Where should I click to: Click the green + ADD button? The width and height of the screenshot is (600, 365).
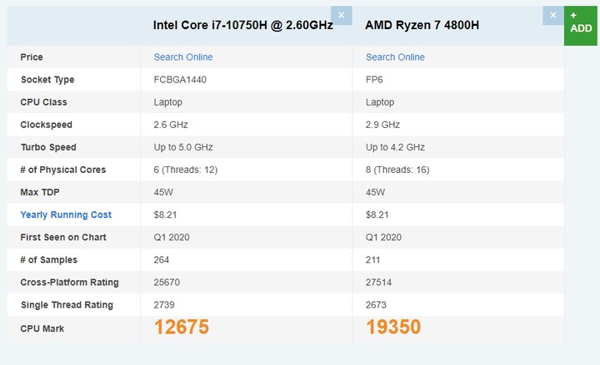581,26
